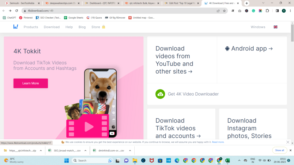Go to the Blog page
Viewport: 294px width, 165px height.
pyautogui.click(x=82, y=27)
